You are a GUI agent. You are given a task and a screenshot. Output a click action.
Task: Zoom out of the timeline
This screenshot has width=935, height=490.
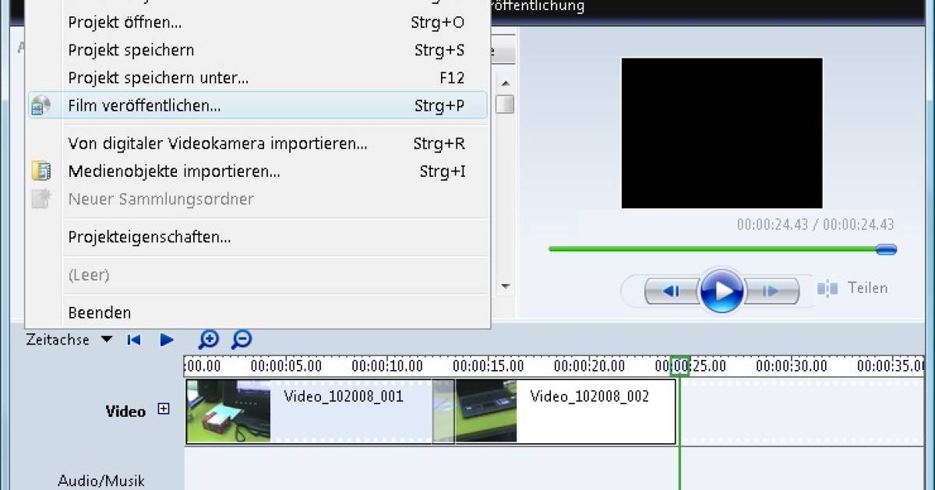tap(242, 340)
